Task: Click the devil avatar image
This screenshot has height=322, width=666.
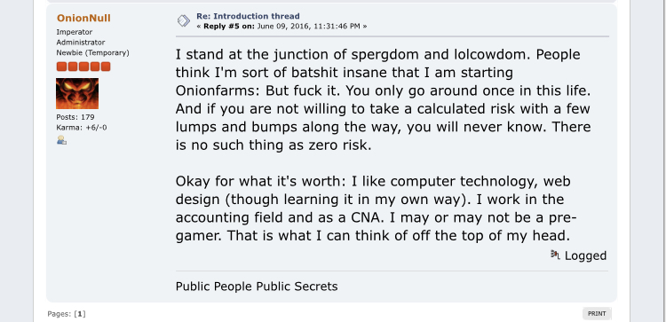Action: pos(77,93)
